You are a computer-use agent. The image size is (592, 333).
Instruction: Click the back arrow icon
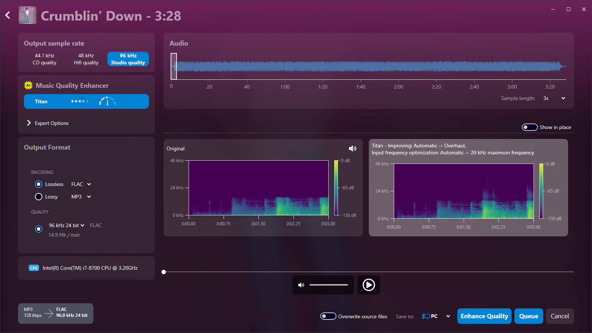click(8, 15)
